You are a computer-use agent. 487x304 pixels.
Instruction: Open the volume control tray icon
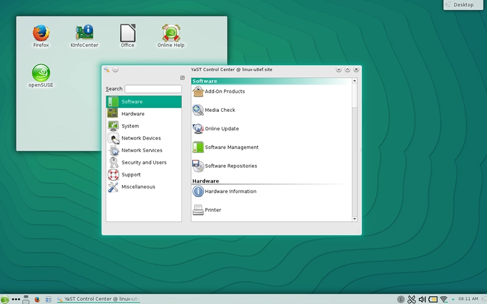point(422,299)
